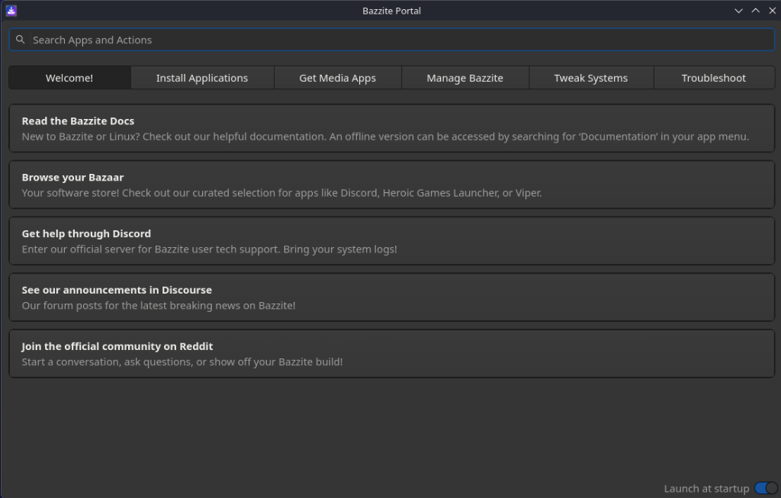Click the 'Bazzite Portal' window title text

pos(391,11)
